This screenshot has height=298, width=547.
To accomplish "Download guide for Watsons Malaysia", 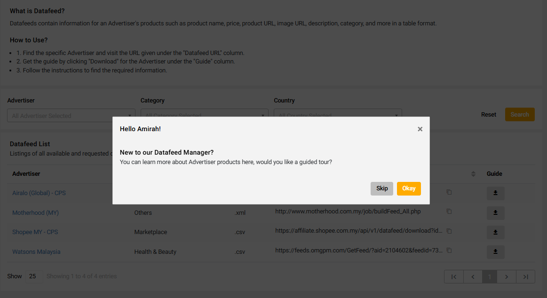I will coord(495,252).
